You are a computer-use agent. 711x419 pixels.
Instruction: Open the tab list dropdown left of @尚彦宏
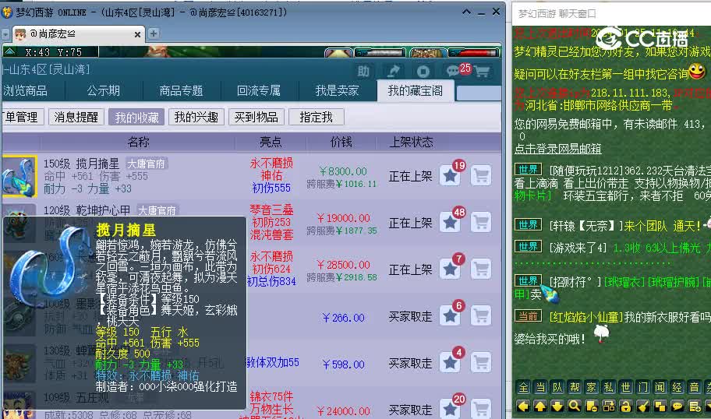(x=5, y=34)
